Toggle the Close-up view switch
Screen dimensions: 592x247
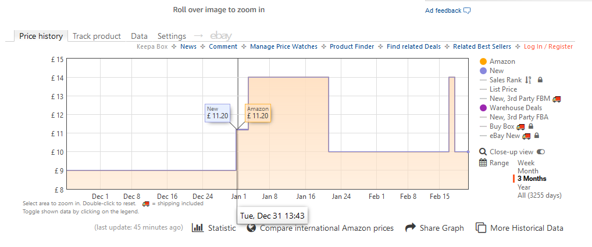click(541, 152)
